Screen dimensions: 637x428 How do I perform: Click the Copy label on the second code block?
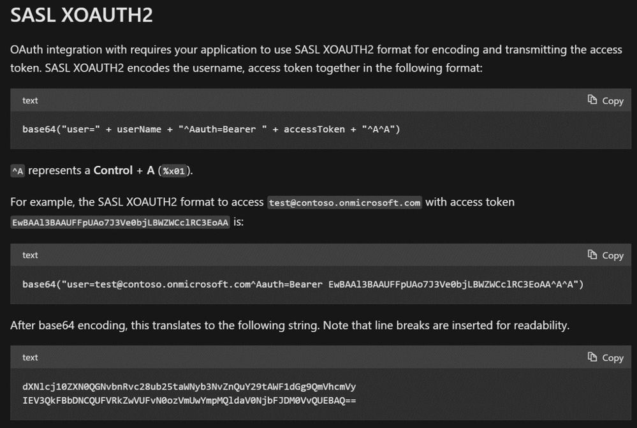pos(613,256)
